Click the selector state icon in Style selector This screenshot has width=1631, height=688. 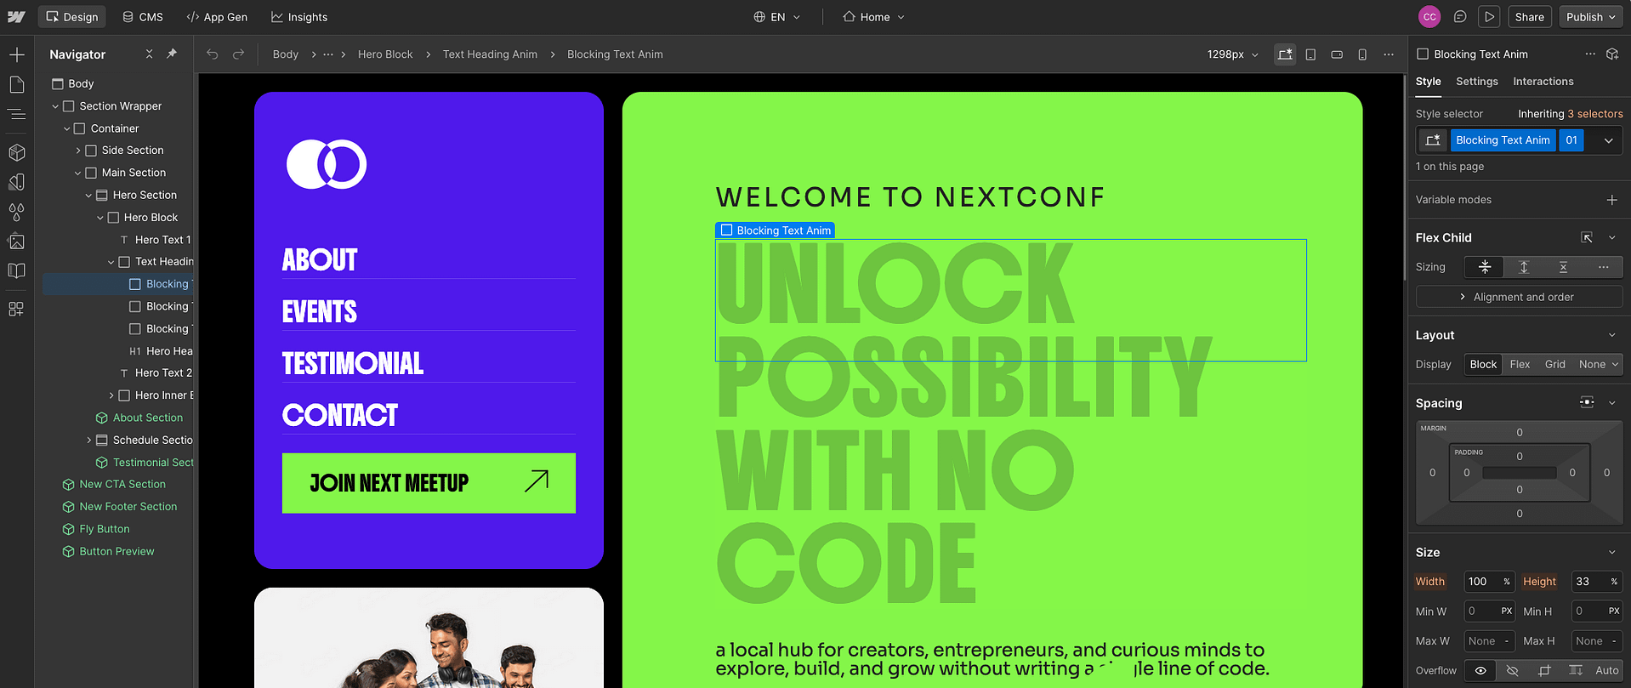(x=1433, y=140)
